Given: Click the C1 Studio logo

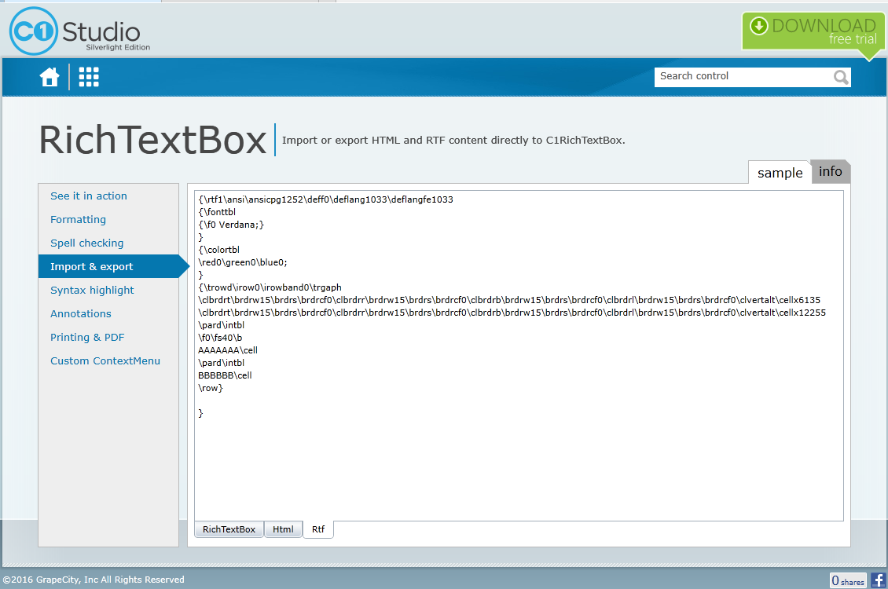Looking at the screenshot, I should [x=80, y=31].
